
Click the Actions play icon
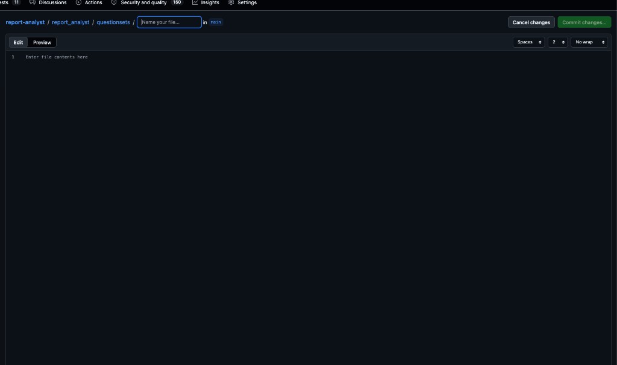click(x=78, y=2)
